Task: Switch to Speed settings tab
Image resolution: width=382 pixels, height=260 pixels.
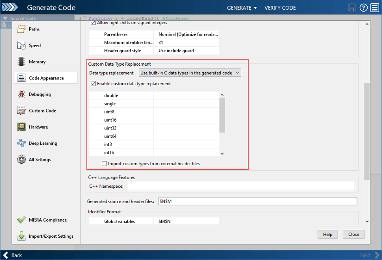Action: (x=46, y=45)
